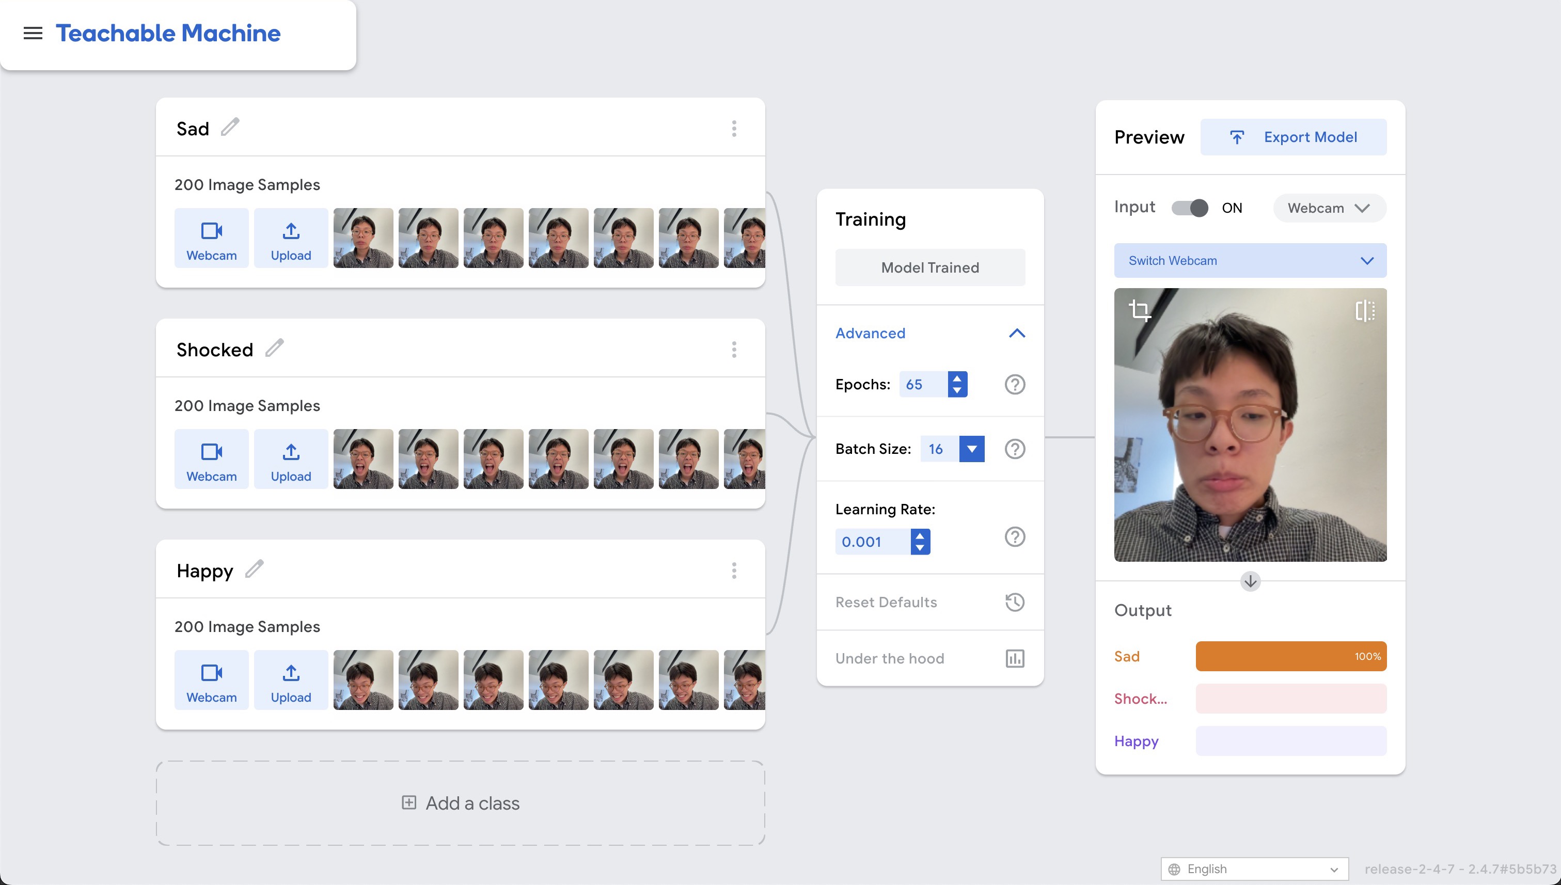The image size is (1561, 885).
Task: Collapse the Advanced training section
Action: 1016,333
